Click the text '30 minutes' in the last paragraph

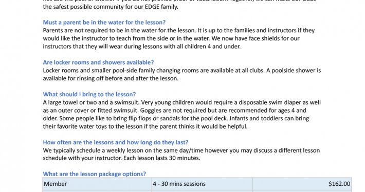184,158
